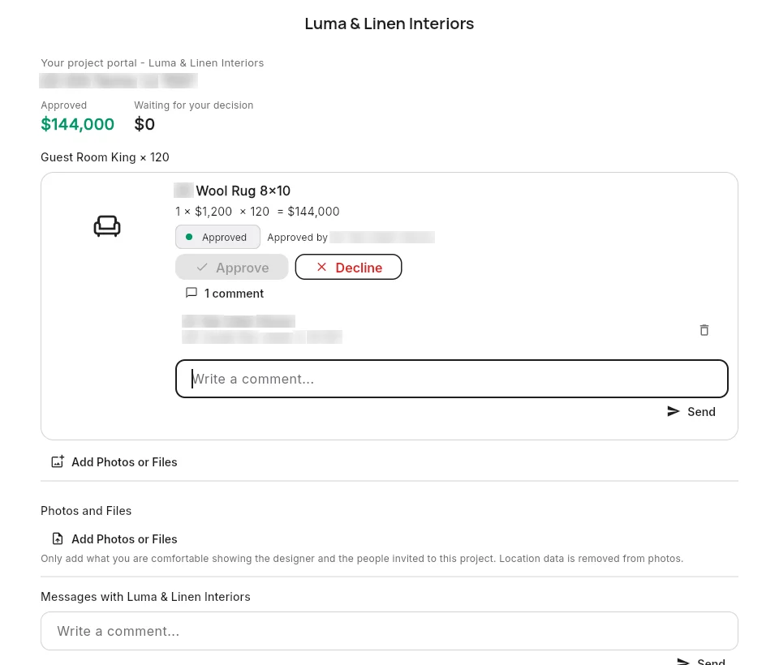
Task: Click the green dot on Approved status
Action: coord(189,237)
